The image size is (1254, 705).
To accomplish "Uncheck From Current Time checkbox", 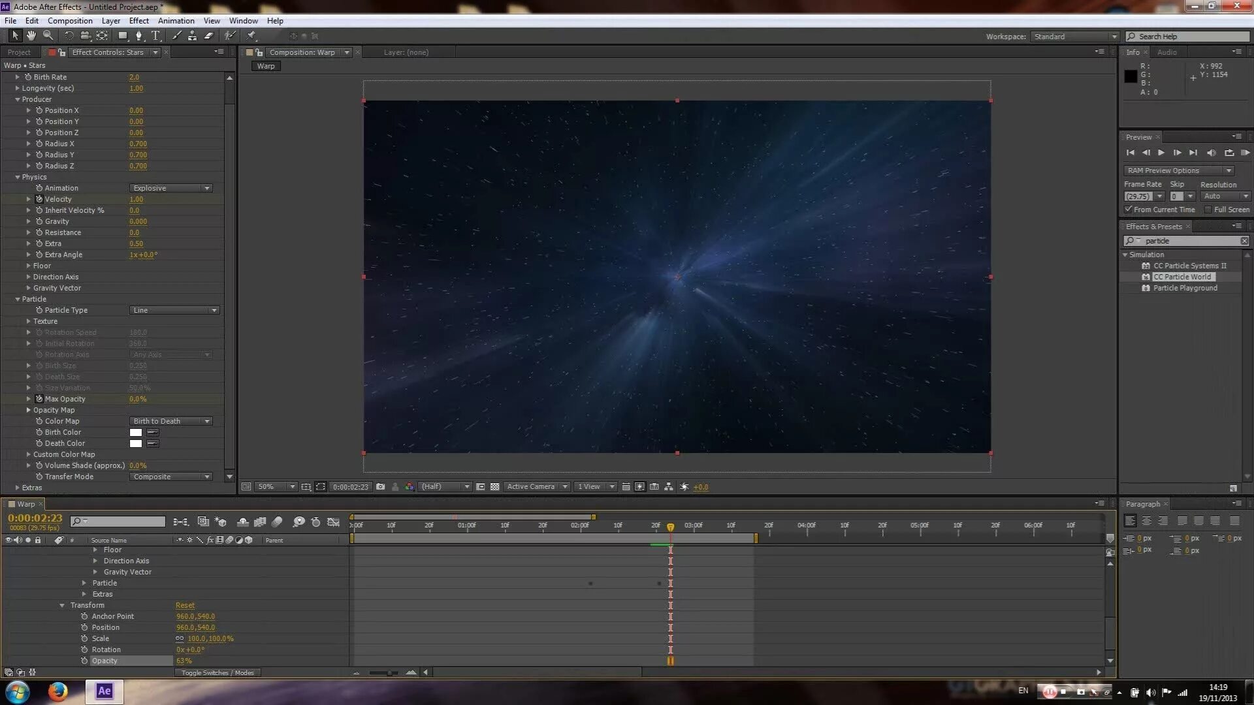I will pyautogui.click(x=1128, y=210).
